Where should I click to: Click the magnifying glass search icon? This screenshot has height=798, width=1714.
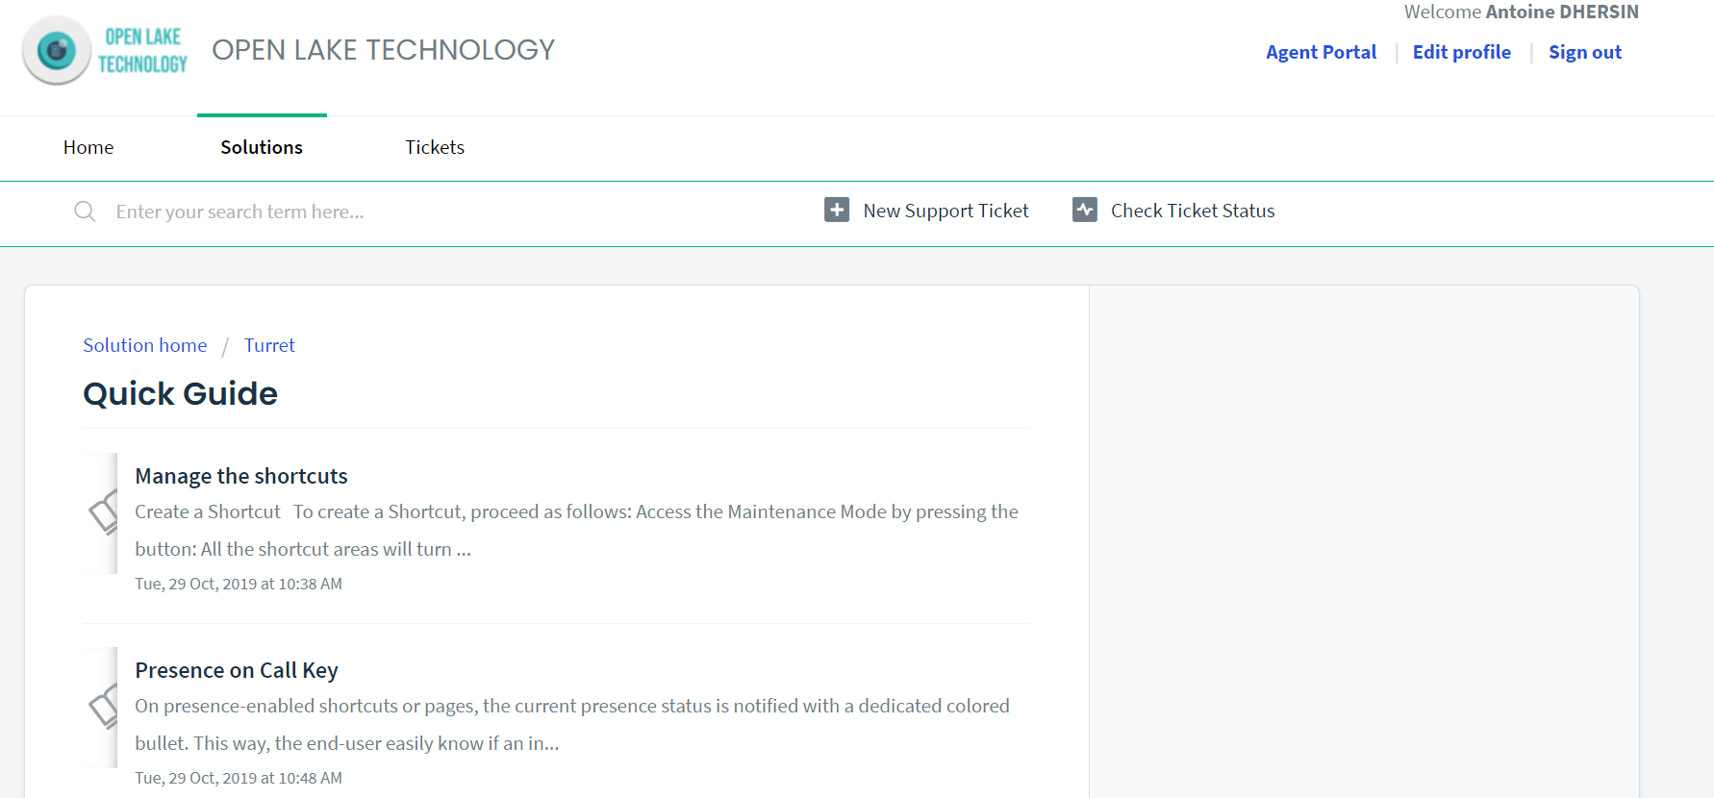pyautogui.click(x=85, y=212)
